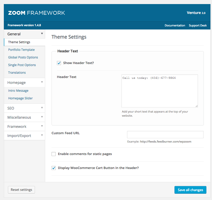
Task: Enable comments for static pages
Action: [x=54, y=154]
